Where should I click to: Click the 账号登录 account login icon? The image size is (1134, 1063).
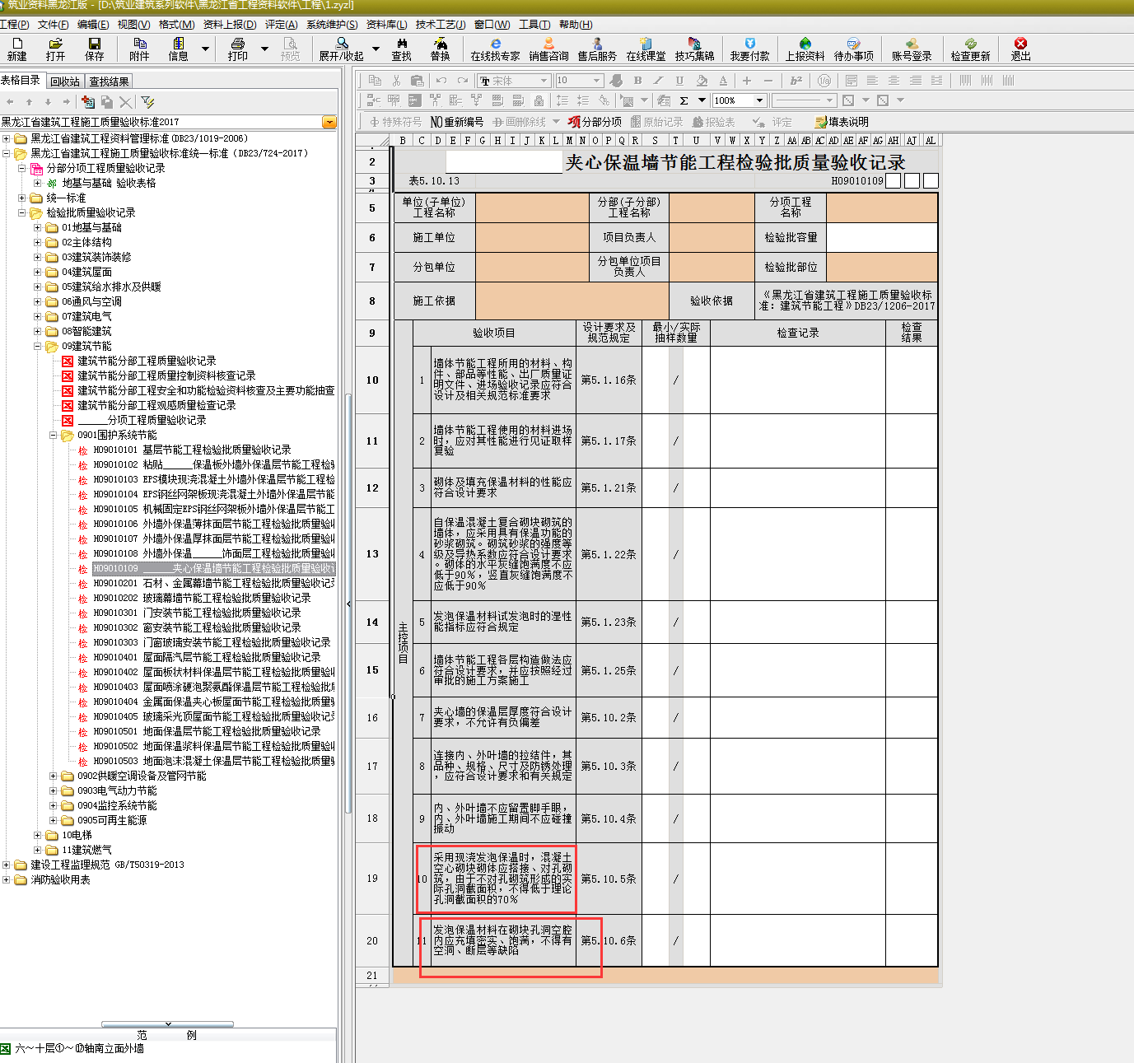tap(912, 49)
